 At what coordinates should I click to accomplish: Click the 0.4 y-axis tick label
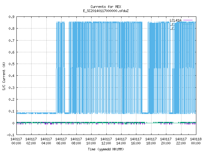click(12, 76)
